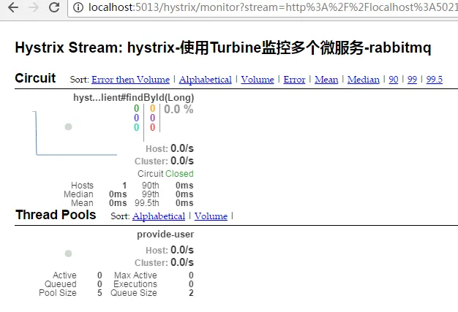Click the 0.0 % error percentage
Image resolution: width=458 pixels, height=312 pixels.
point(179,110)
